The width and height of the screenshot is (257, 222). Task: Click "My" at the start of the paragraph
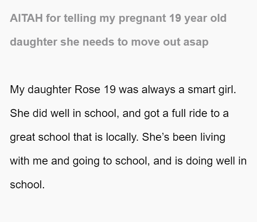pyautogui.click(x=17, y=90)
